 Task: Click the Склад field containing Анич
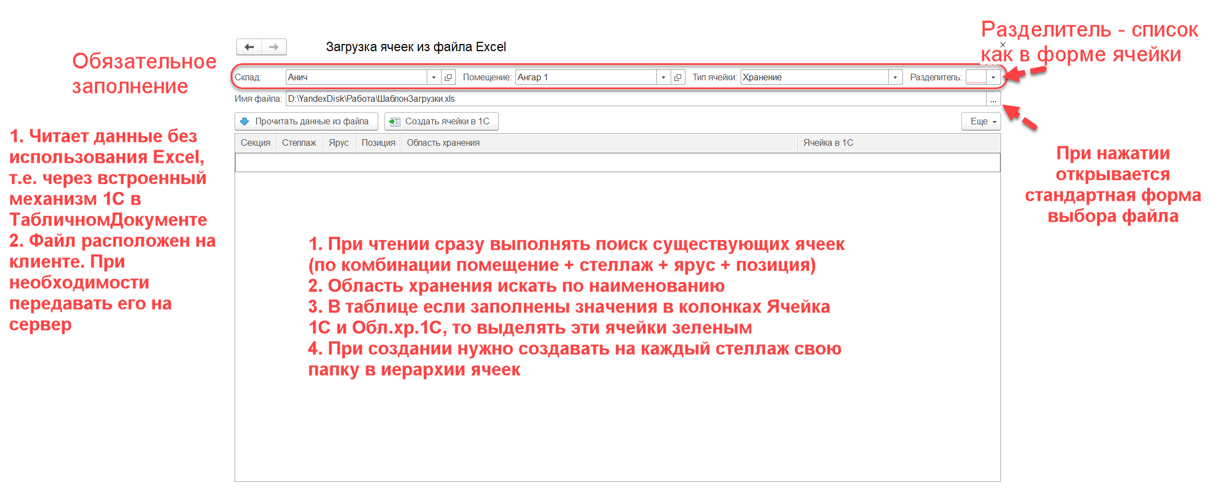coord(356,78)
